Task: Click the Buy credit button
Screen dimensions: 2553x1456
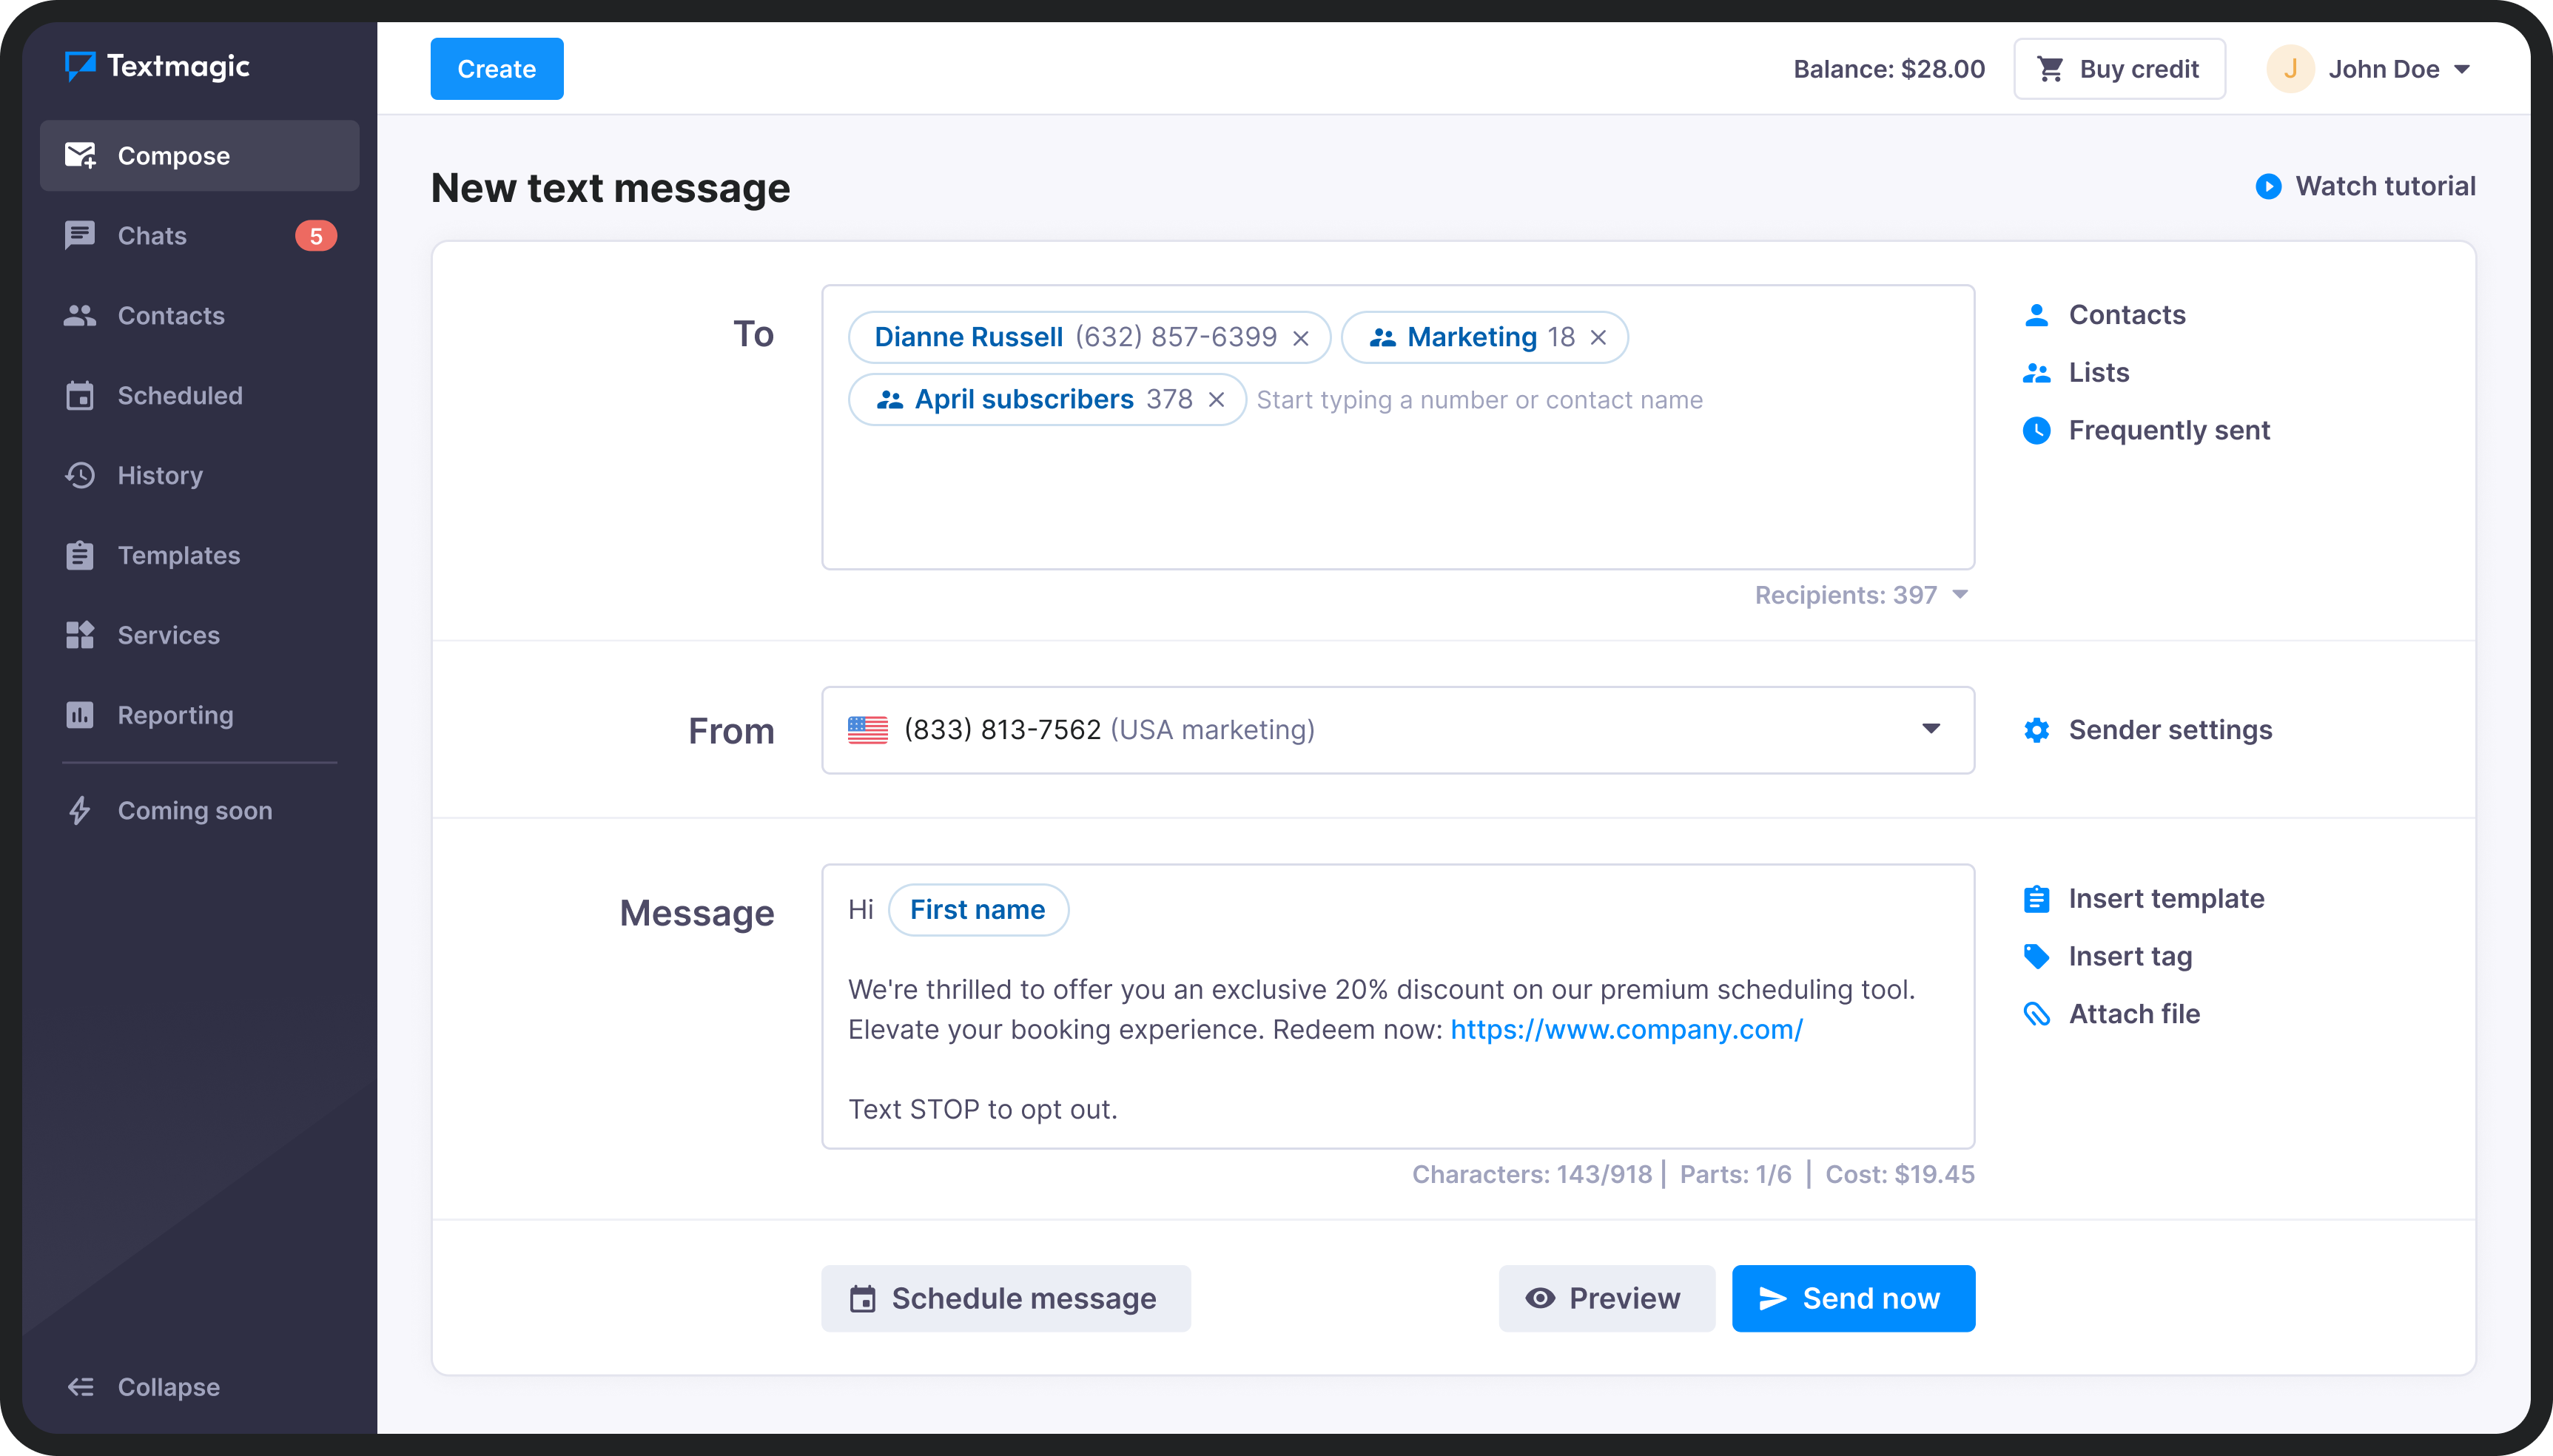Action: pyautogui.click(x=2119, y=69)
